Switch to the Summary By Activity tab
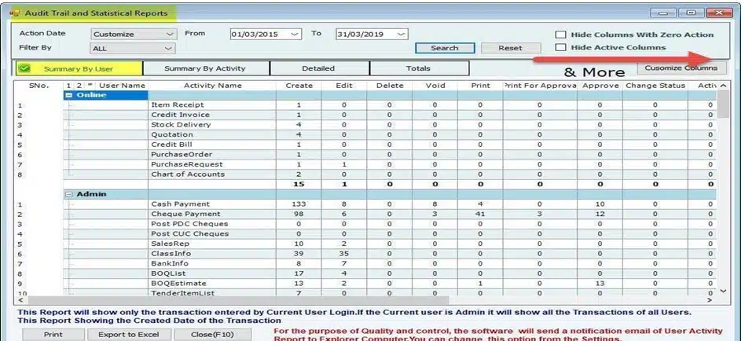The image size is (745, 341). click(x=206, y=69)
